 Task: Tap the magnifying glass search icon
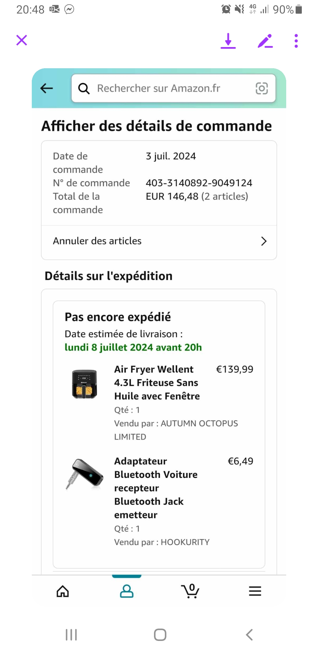tap(84, 88)
